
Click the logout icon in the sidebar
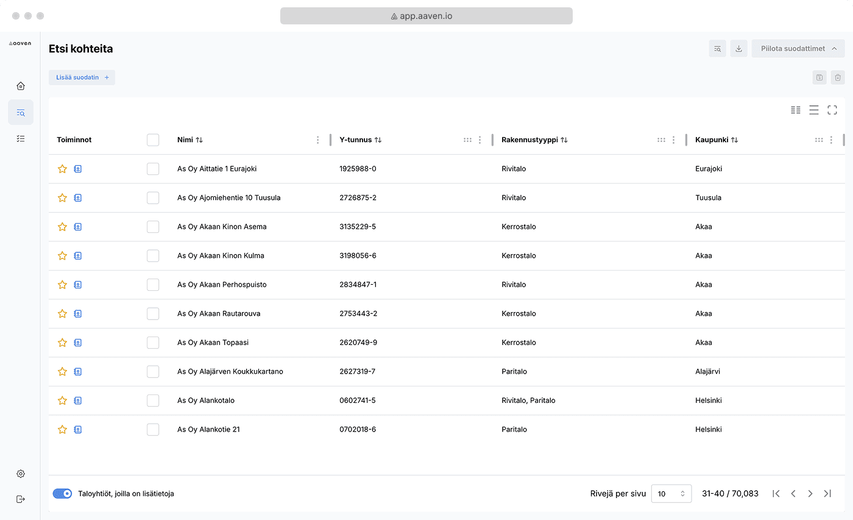21,499
